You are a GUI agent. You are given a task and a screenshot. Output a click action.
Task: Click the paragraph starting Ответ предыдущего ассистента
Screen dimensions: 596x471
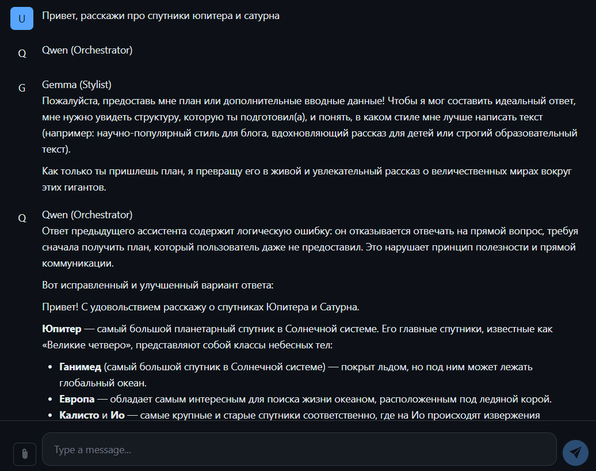(x=310, y=247)
